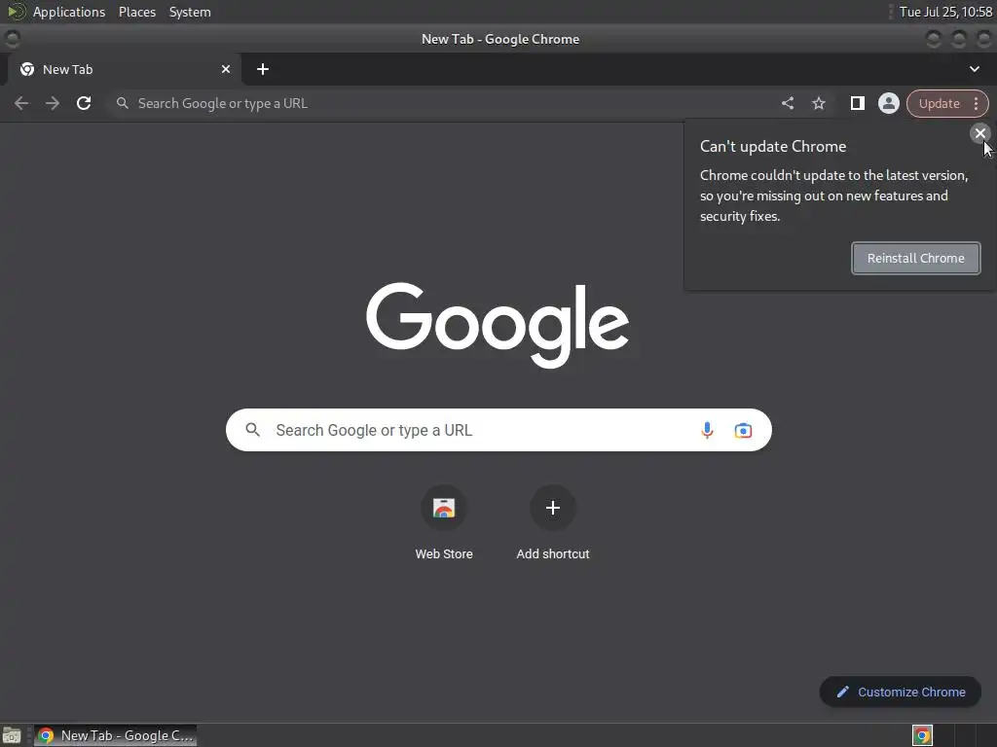Click the show desktop icon in taskbar

coord(12,735)
